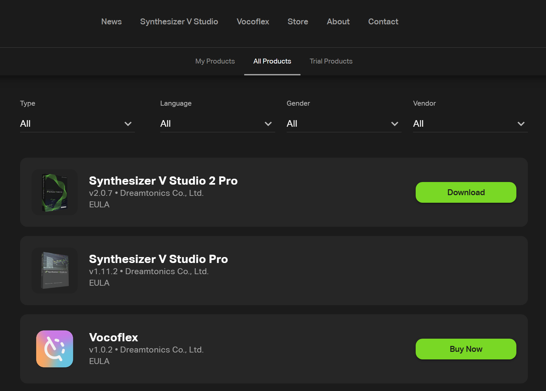
Task: Expand the Gender filter dropdown
Action: (x=344, y=124)
